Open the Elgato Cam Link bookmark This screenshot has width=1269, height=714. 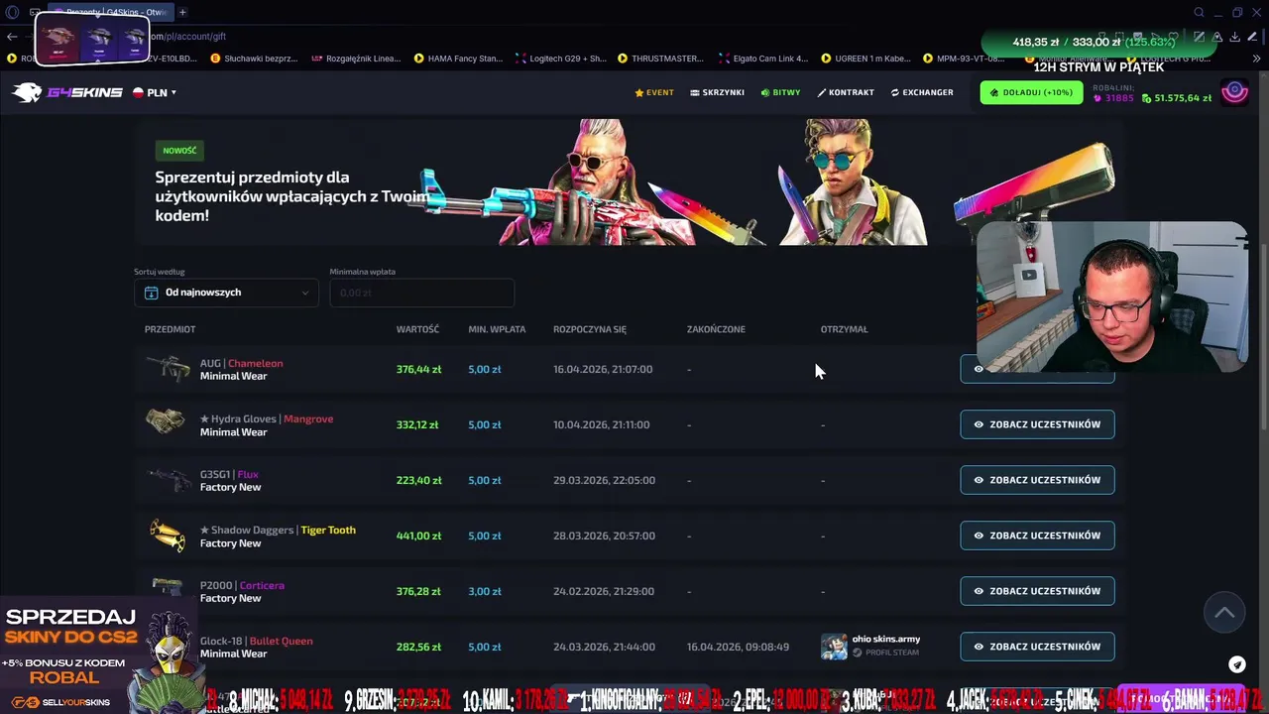763,59
